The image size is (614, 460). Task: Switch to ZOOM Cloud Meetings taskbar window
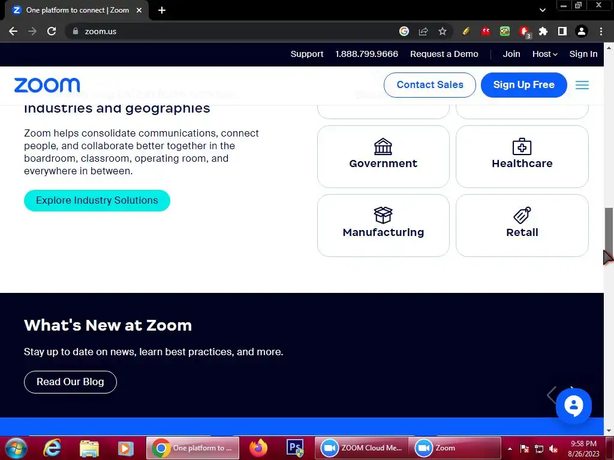pos(362,448)
